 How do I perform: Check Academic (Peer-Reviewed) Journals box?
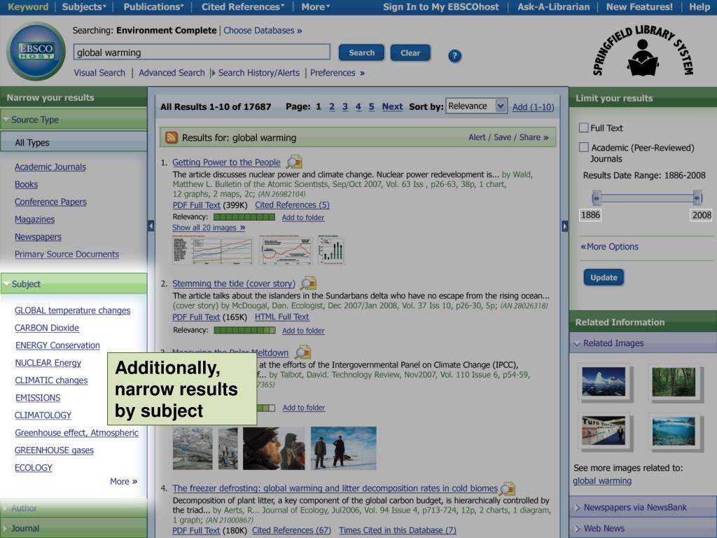pyautogui.click(x=583, y=147)
